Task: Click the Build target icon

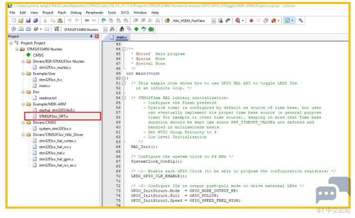Action: point(21,29)
